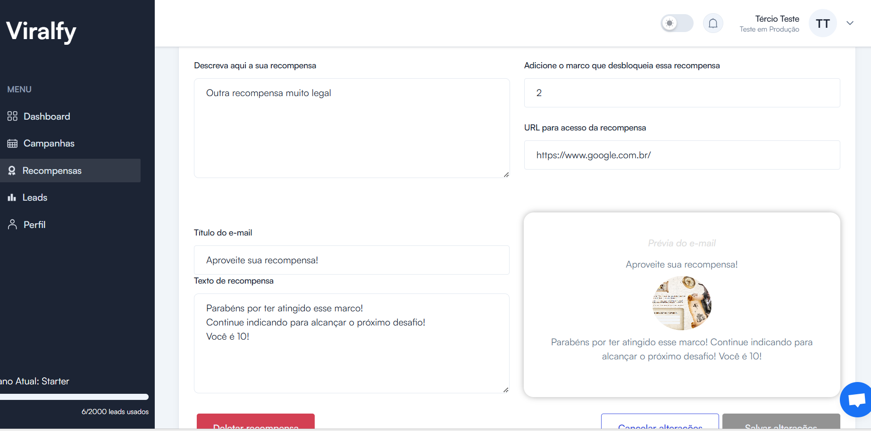Click the Campanhas calendar icon
The width and height of the screenshot is (871, 431).
[12, 143]
